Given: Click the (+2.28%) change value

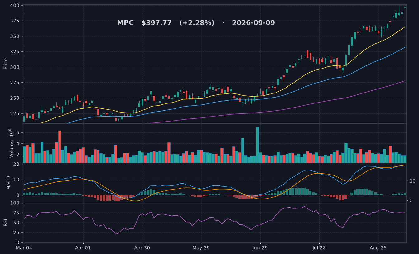Looking at the screenshot, I should (197, 23).
